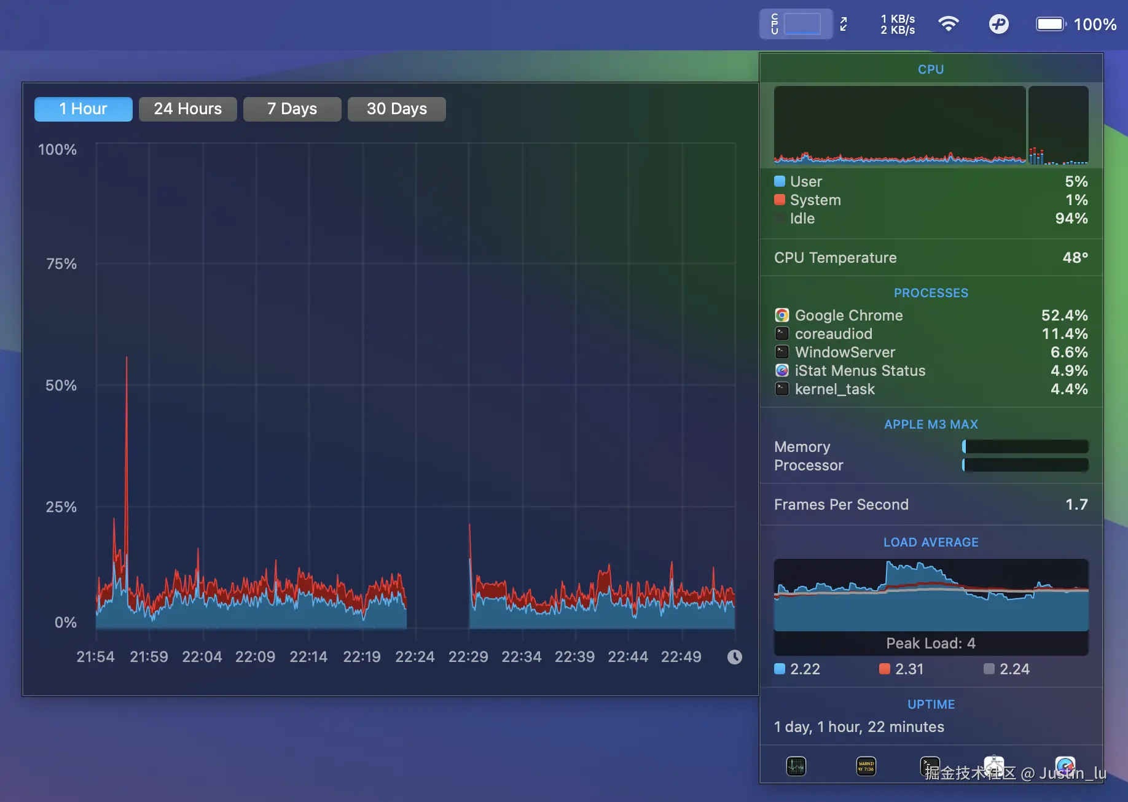This screenshot has width=1128, height=802.
Task: Open the System Information shortcut icon
Action: click(994, 766)
